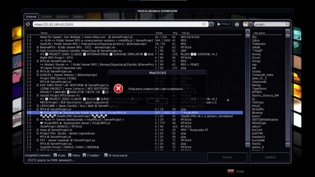
Task: Click the server address input field
Action: tap(121, 24)
